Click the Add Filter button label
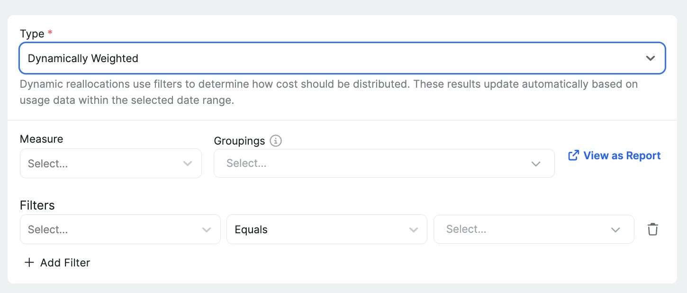This screenshot has height=293, width=687. coord(65,263)
